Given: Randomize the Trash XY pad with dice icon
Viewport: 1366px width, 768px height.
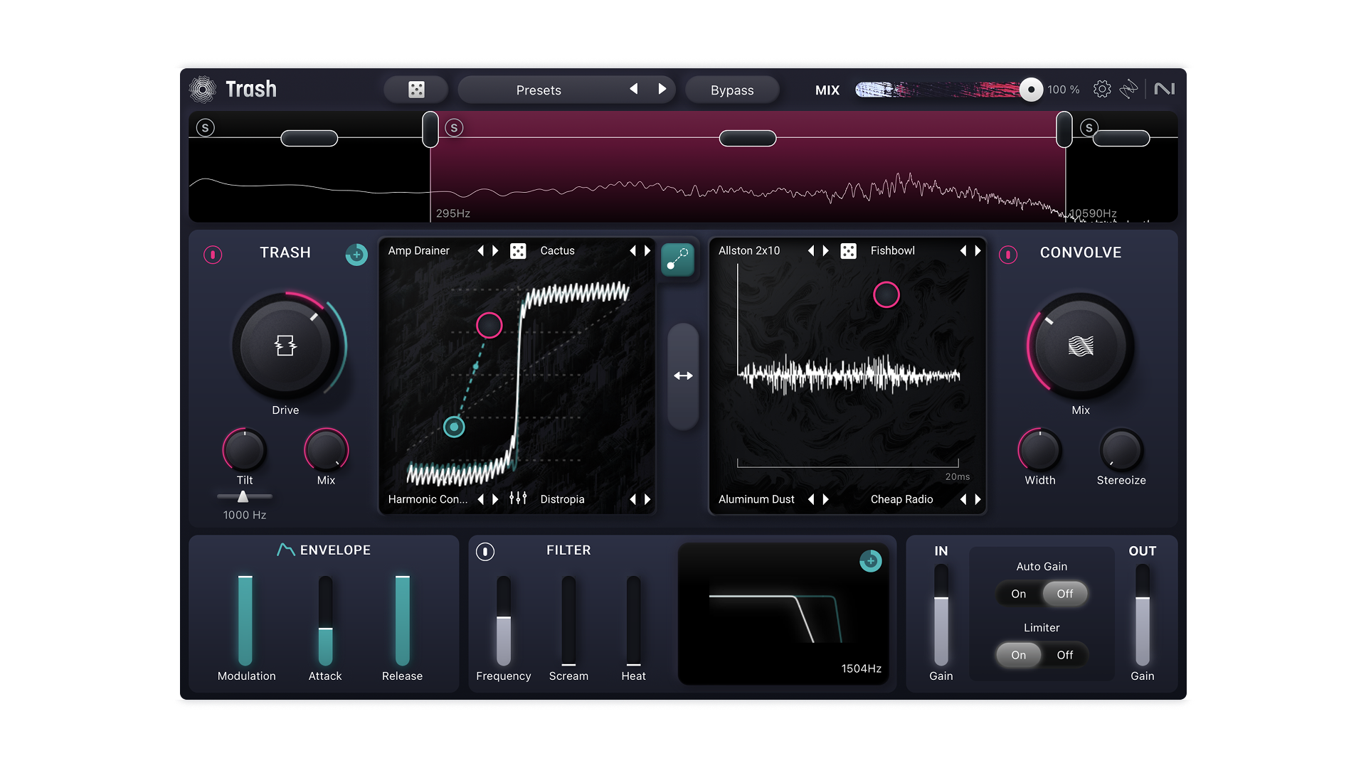Looking at the screenshot, I should [x=518, y=251].
